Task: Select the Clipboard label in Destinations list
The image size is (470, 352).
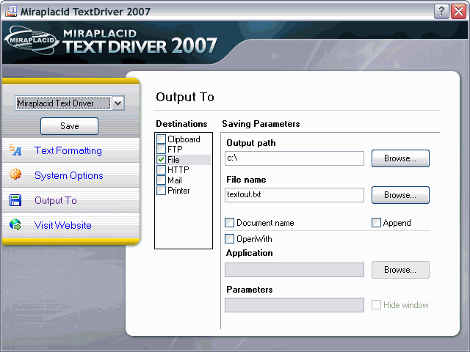Action: [184, 139]
